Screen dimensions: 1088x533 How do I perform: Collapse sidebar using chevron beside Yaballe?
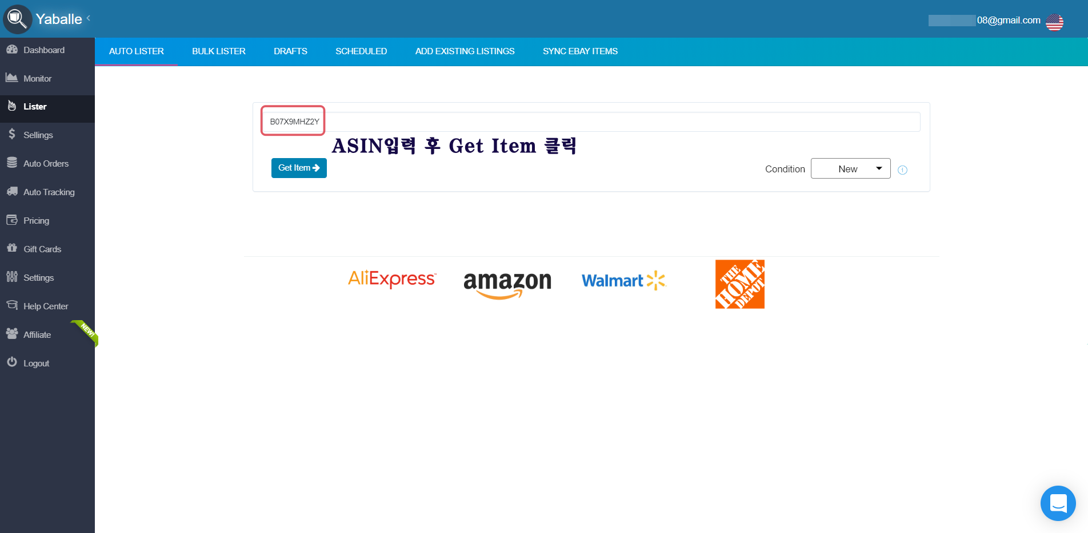tap(89, 18)
